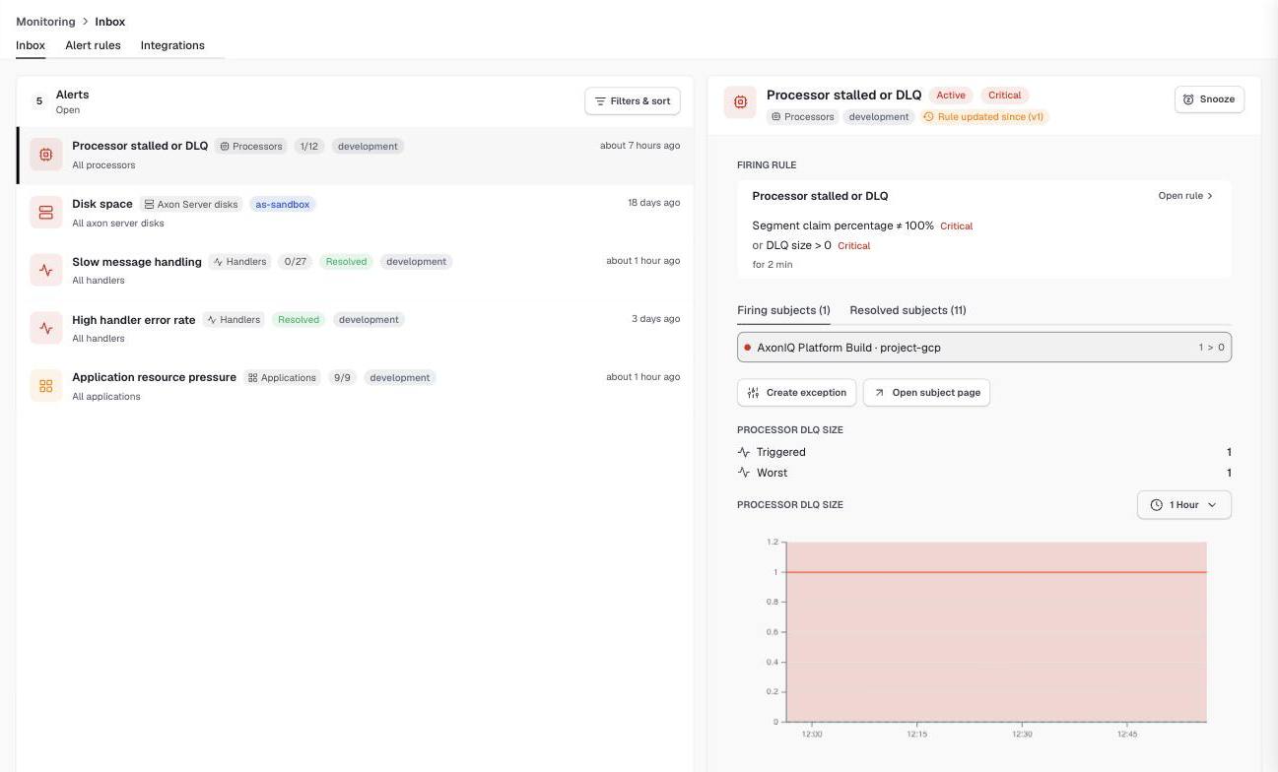Open the 1 Hour time range dropdown
The height and width of the screenshot is (772, 1278).
pos(1184,505)
